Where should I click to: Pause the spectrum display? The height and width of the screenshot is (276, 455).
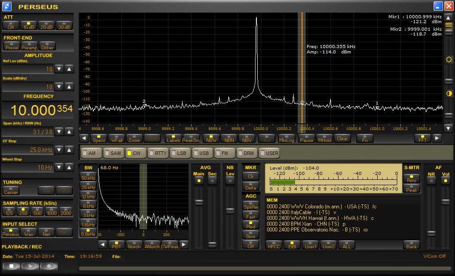tap(307, 138)
